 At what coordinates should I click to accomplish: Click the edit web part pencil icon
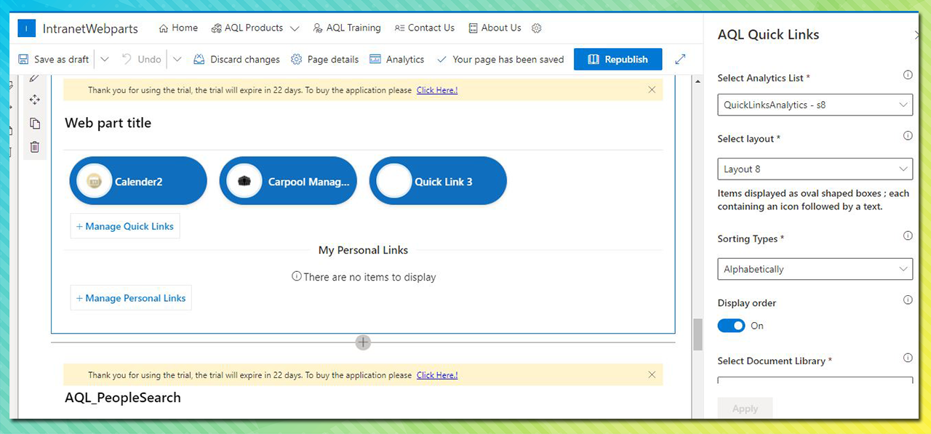(35, 78)
